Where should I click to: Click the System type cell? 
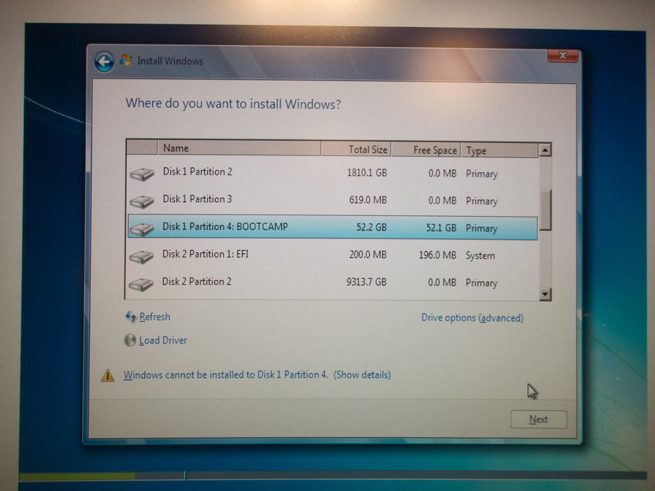480,255
